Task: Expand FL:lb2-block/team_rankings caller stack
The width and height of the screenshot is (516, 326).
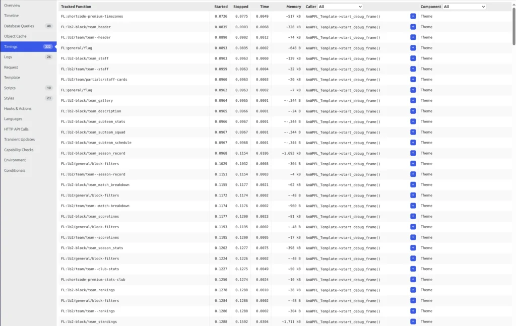Action: (x=413, y=290)
